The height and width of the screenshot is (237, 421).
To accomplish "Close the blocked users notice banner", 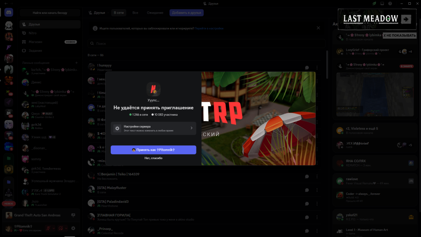I will [318, 28].
